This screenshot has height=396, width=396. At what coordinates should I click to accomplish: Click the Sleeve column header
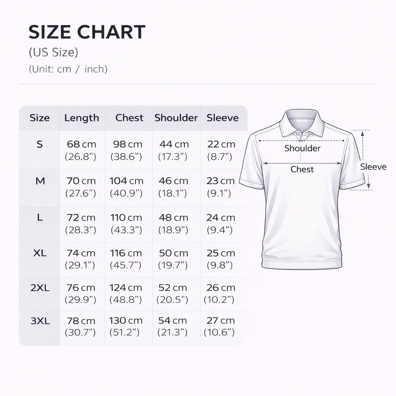(x=222, y=118)
